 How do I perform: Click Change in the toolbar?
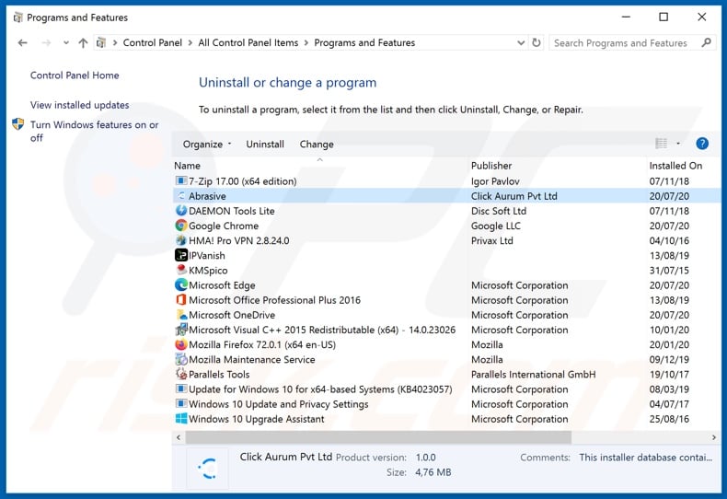click(x=317, y=145)
